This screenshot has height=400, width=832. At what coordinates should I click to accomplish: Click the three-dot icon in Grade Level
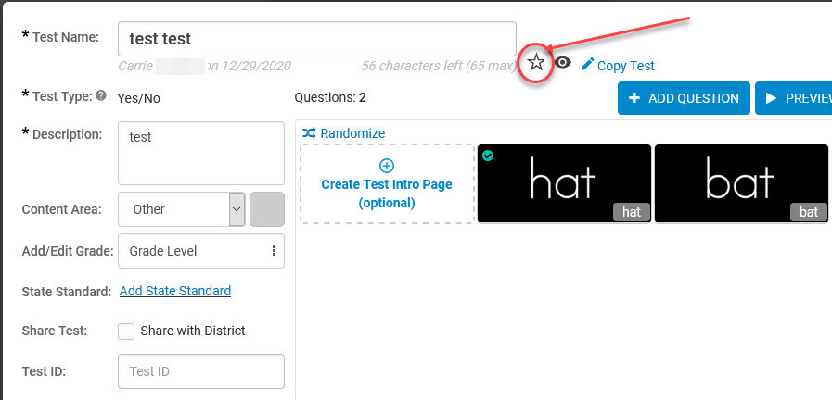coord(274,251)
